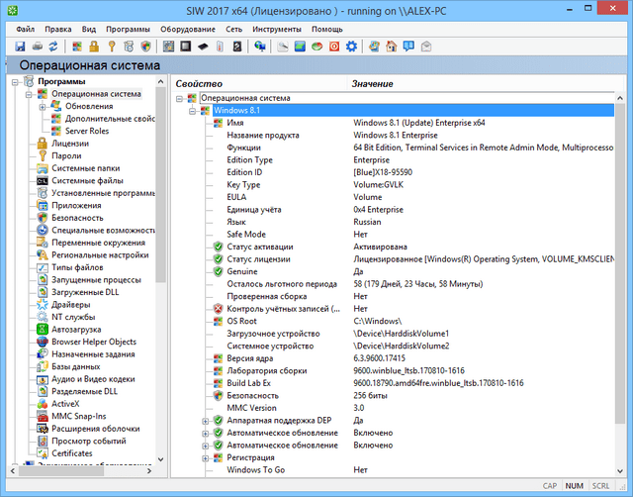Click the blue gear toolbar icon
This screenshot has height=497, width=633.
[351, 46]
